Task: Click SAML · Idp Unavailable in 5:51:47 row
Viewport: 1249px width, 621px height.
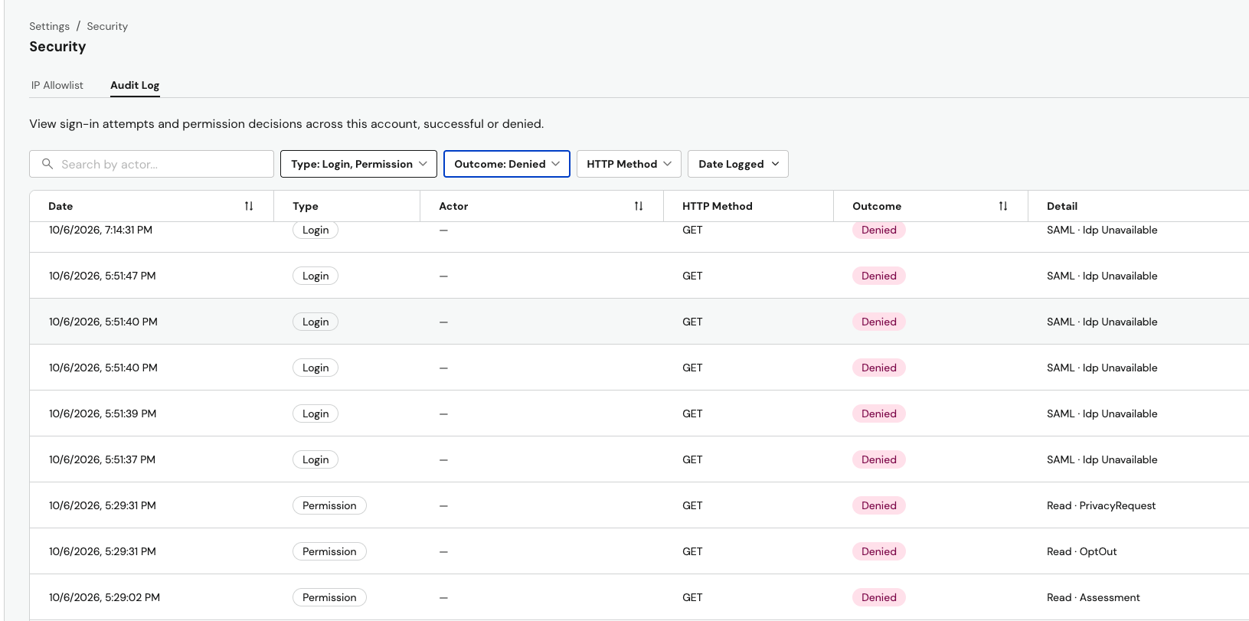Action: click(1102, 276)
